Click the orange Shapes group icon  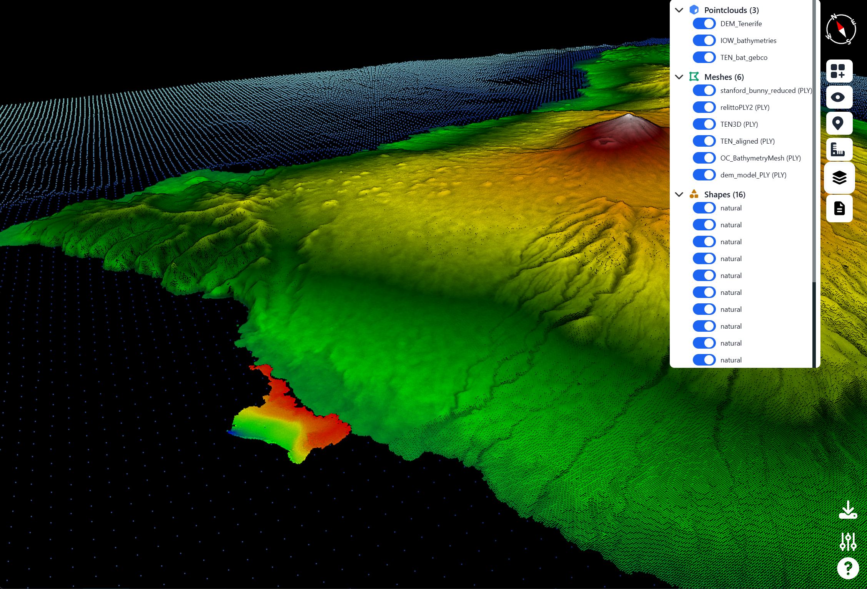point(694,194)
